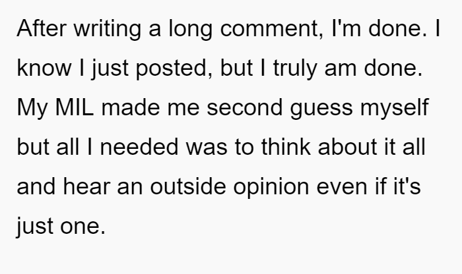This screenshot has width=462, height=274.
Task: Click the word "writing" in first line
Action: coord(107,30)
